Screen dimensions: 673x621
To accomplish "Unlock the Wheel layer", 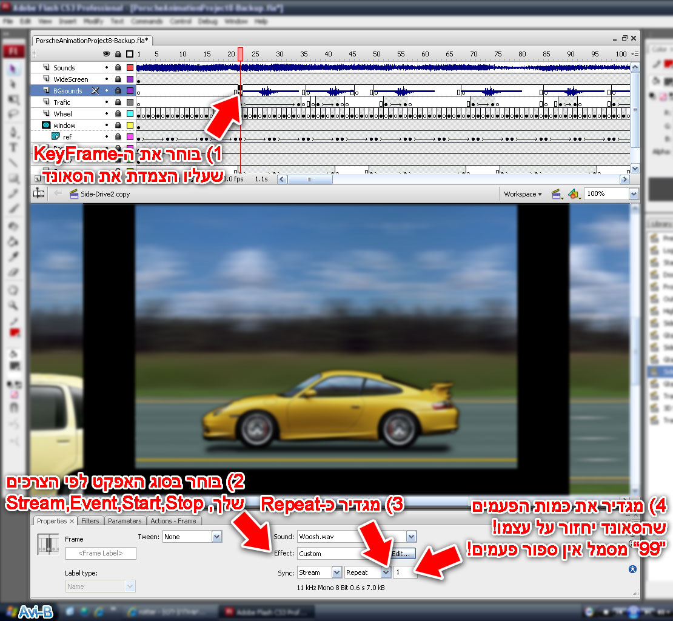I will point(118,114).
